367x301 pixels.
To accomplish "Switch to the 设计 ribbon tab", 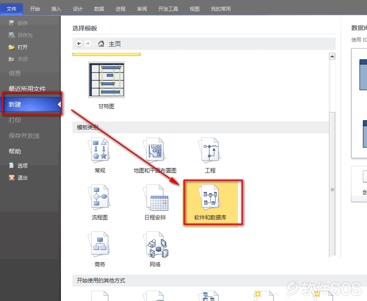I will point(78,9).
